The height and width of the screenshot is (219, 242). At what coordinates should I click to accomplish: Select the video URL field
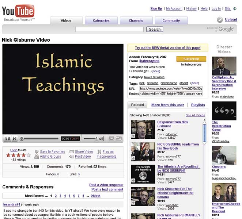pyautogui.click(x=171, y=89)
